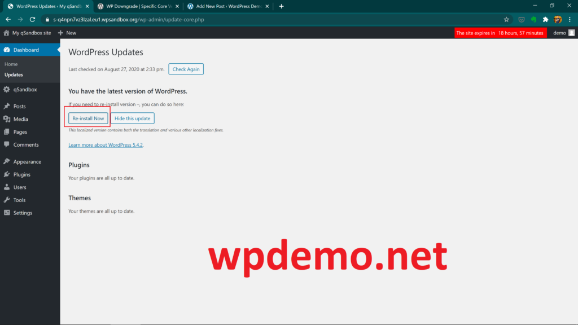Click the browser back arrow
The height and width of the screenshot is (325, 578).
pos(8,20)
